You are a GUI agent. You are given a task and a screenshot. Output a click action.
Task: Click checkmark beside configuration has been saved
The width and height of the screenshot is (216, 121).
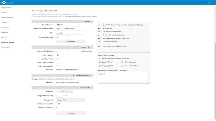(99, 46)
